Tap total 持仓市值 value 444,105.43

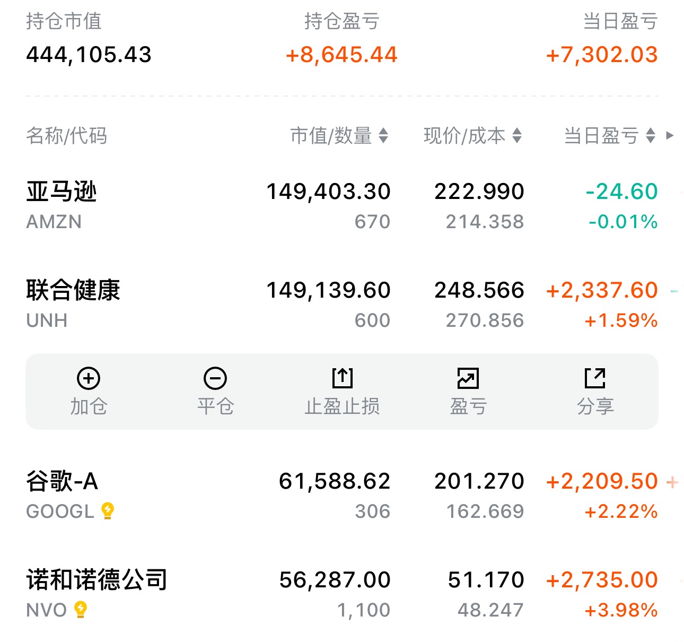click(89, 55)
